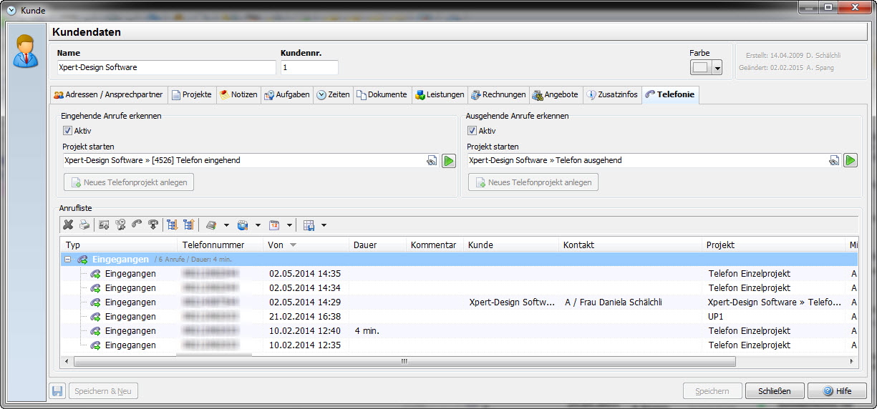Click the save disk icon at bottom left
Image resolution: width=877 pixels, height=409 pixels.
[58, 391]
